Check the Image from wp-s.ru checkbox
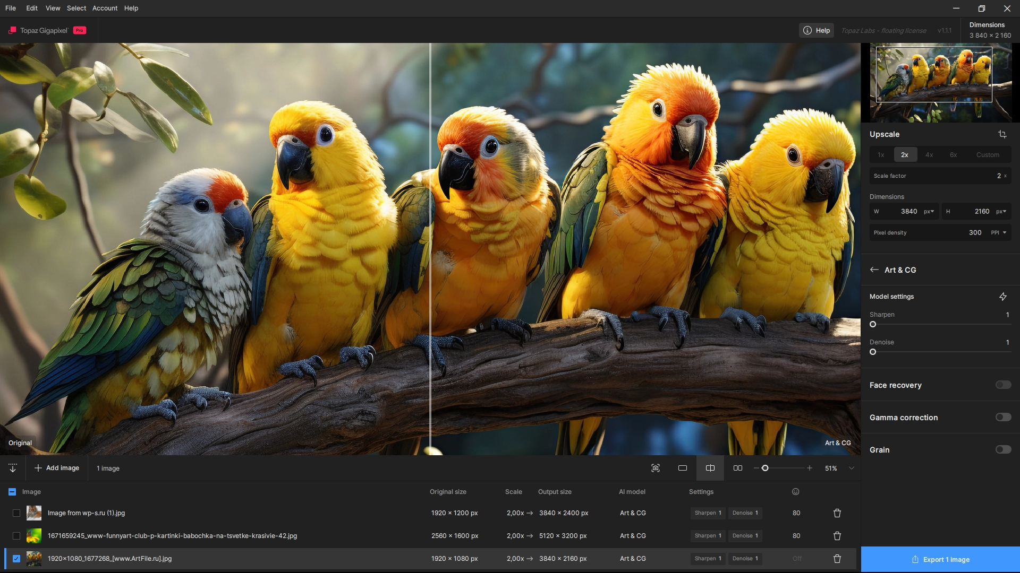Viewport: 1020px width, 573px height. coord(16,513)
